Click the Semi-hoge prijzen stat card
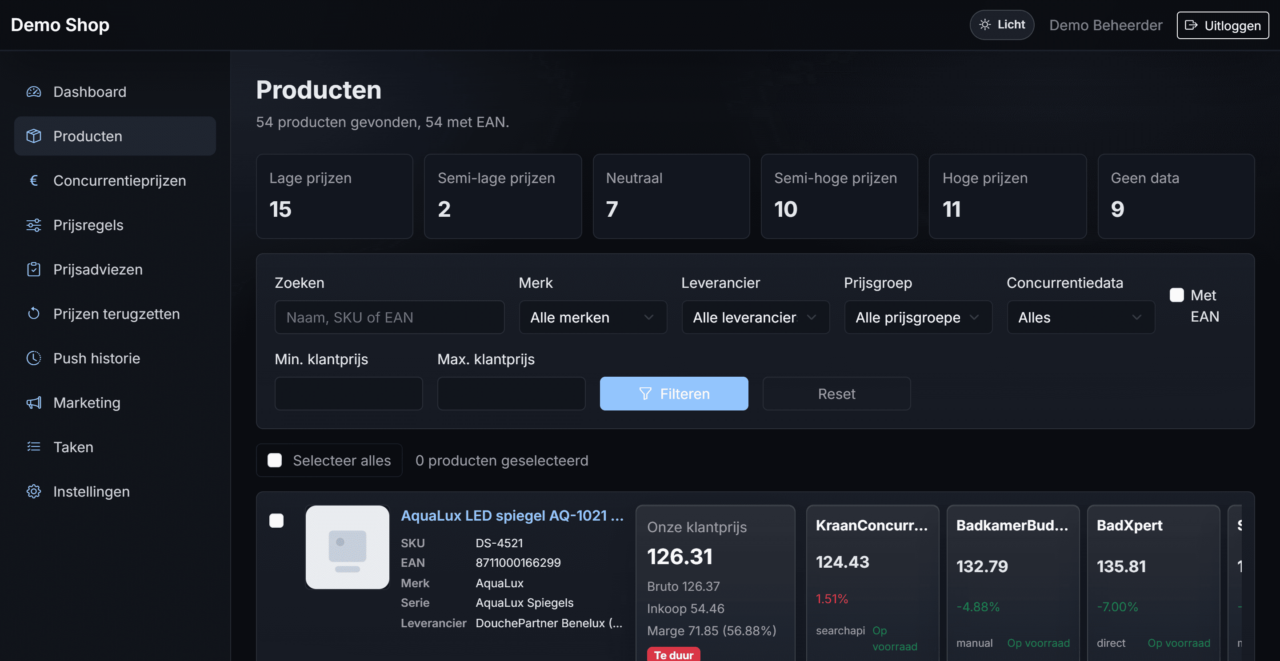Screen dimensions: 1280x661 (x=839, y=196)
